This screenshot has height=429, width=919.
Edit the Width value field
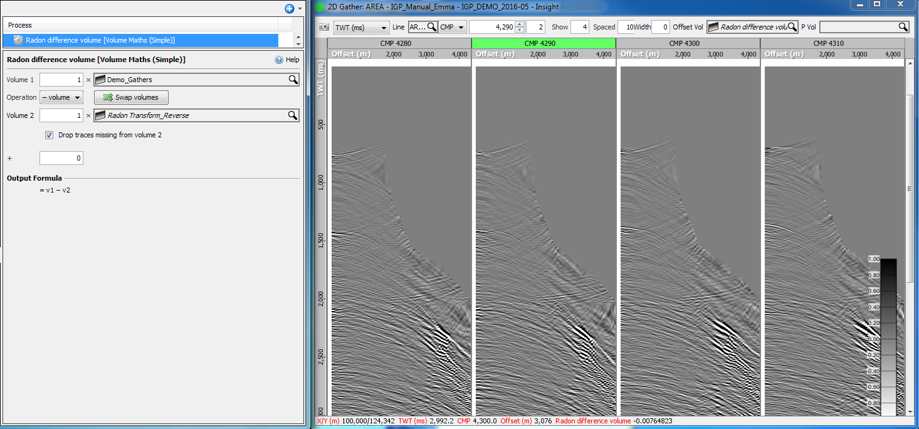(x=661, y=27)
